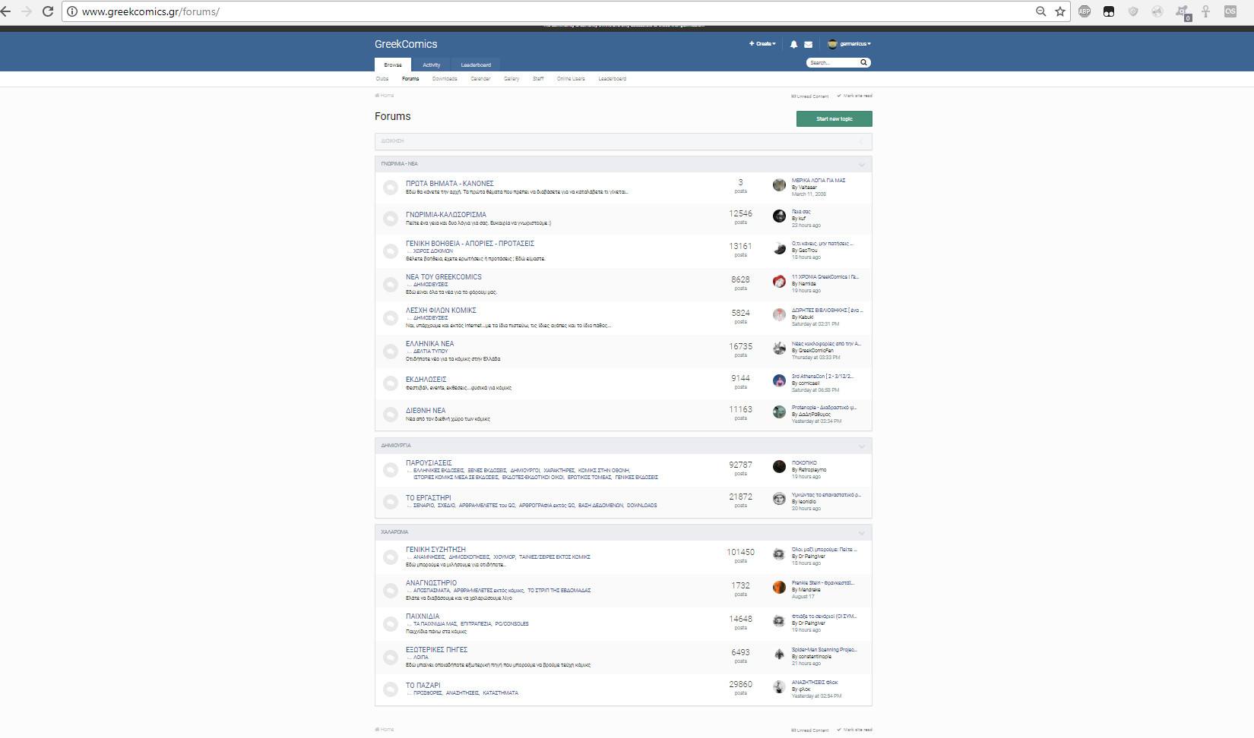The image size is (1254, 738).
Task: Click the zoom-out magnifier in the address bar
Action: (x=1041, y=11)
